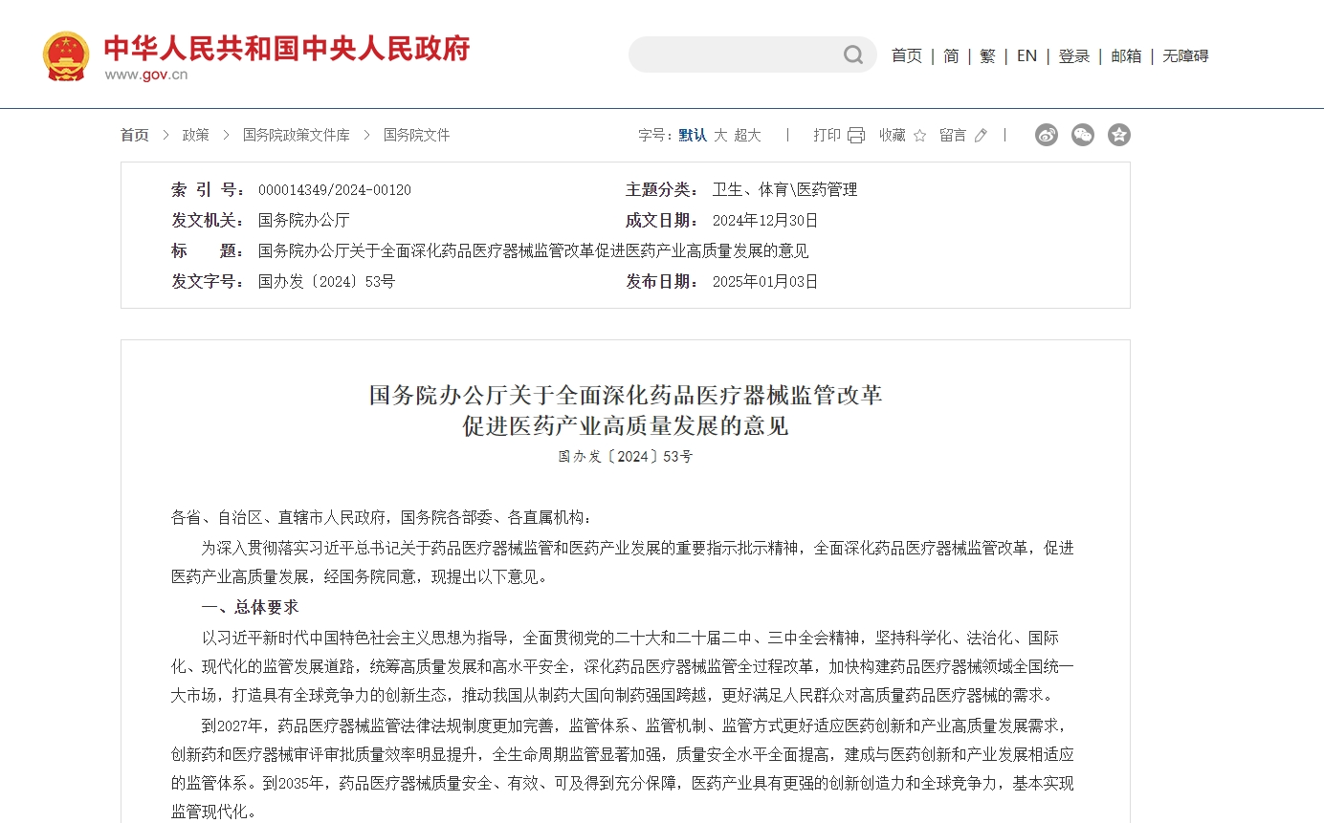Share via the Qzone star icon

(x=1118, y=135)
